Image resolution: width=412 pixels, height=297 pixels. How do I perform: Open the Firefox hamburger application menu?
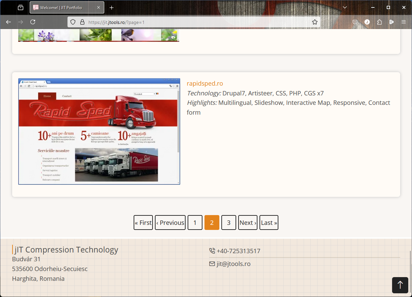pos(404,22)
